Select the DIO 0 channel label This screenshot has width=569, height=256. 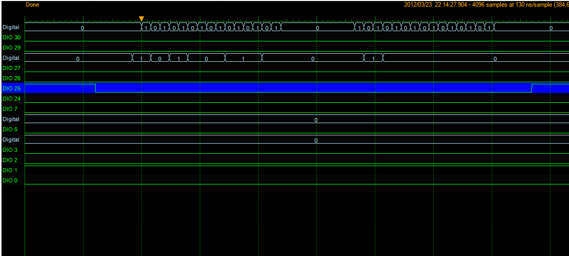point(10,180)
